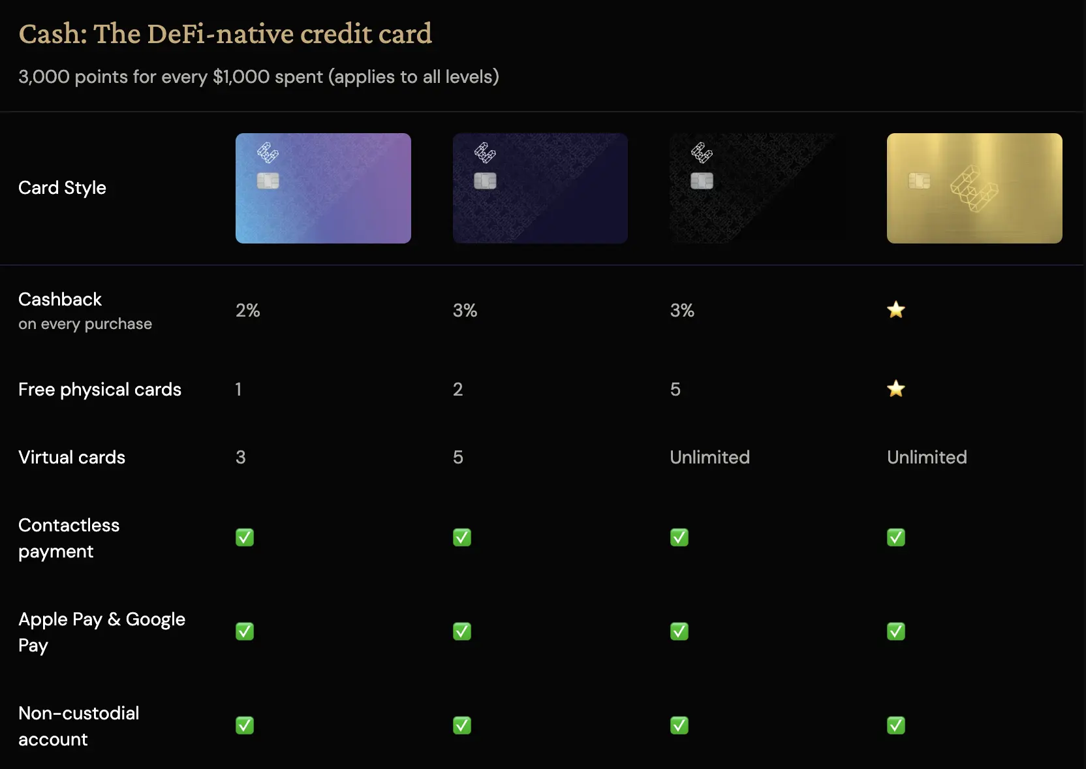Click the 2% cashback value
1086x769 pixels.
click(248, 310)
